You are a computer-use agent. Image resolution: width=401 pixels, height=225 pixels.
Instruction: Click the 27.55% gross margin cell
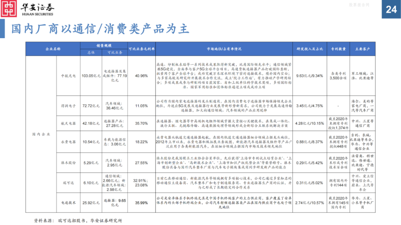pos(141,163)
